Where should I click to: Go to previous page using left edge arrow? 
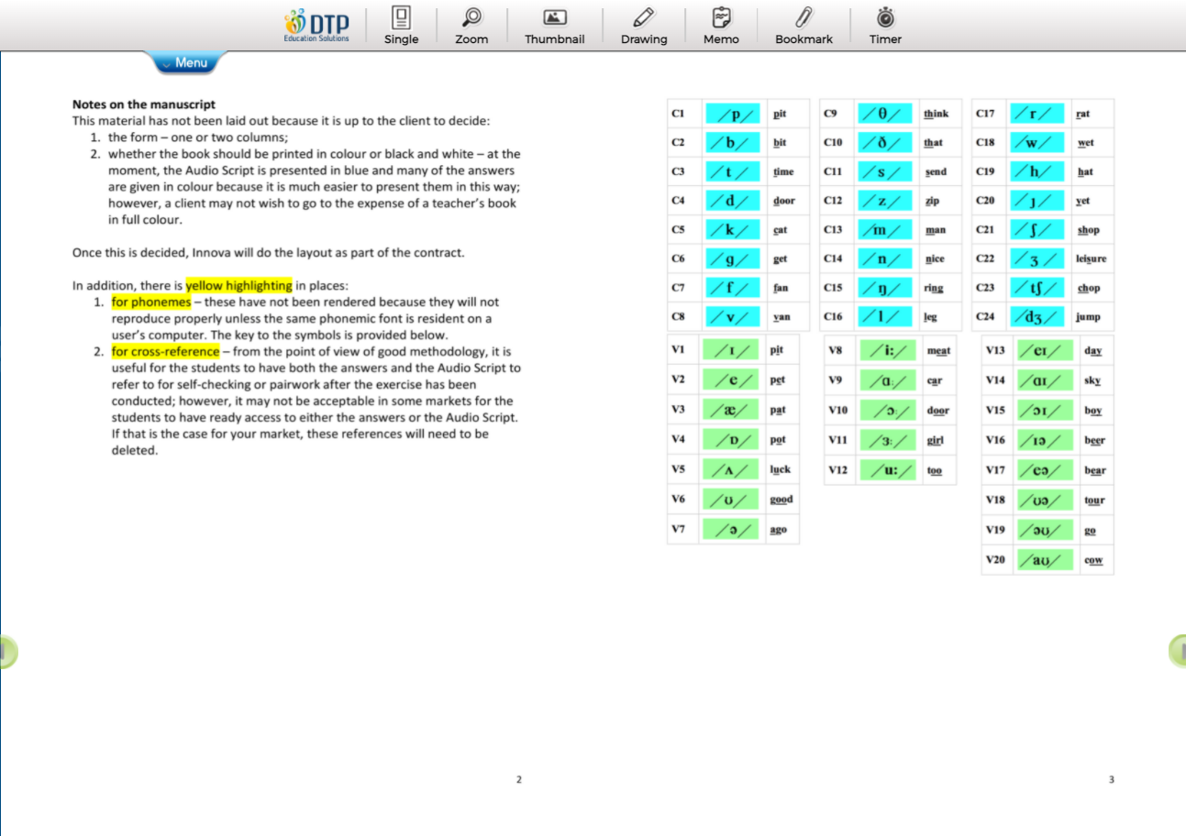pos(7,651)
